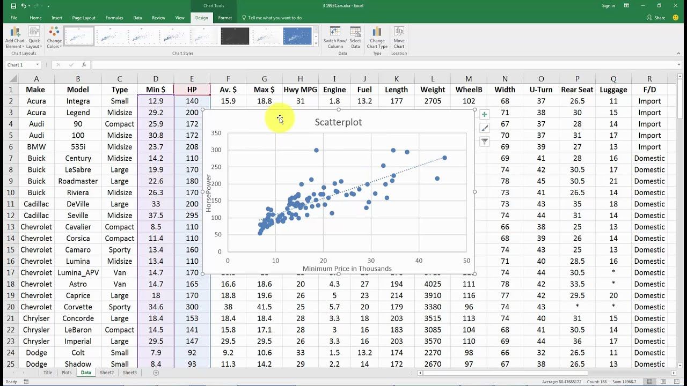Open Chart Filters funnel button beside chart
The height and width of the screenshot is (386, 687).
(484, 142)
